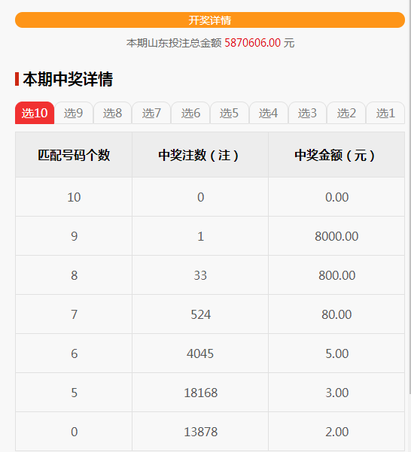Select the 选2 tab
411x452 pixels.
click(x=346, y=113)
